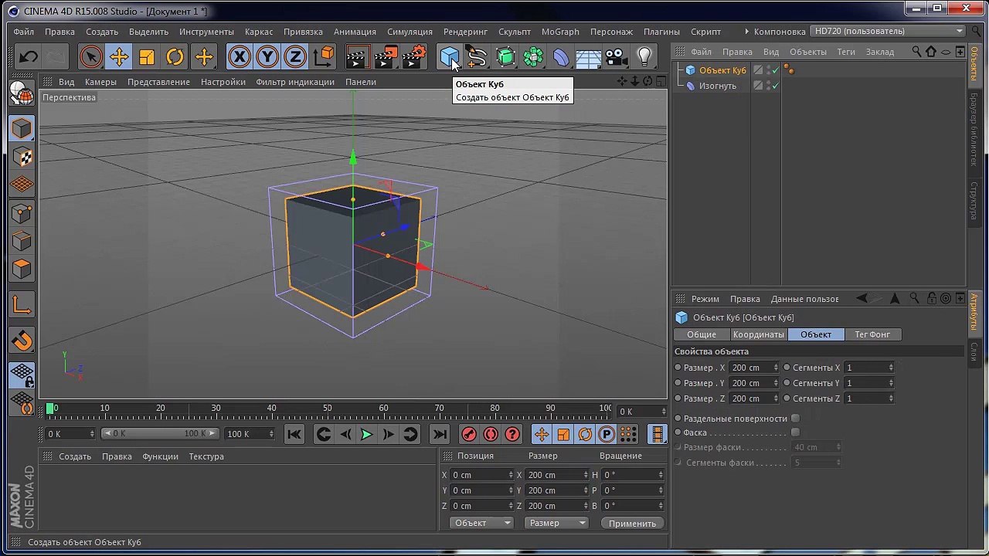The width and height of the screenshot is (989, 556).
Task: Toggle the snap magnet icon
Action: pyautogui.click(x=22, y=340)
